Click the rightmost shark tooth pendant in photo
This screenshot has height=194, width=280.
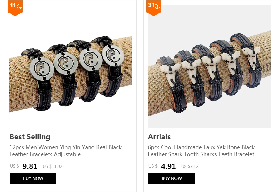click(251, 55)
